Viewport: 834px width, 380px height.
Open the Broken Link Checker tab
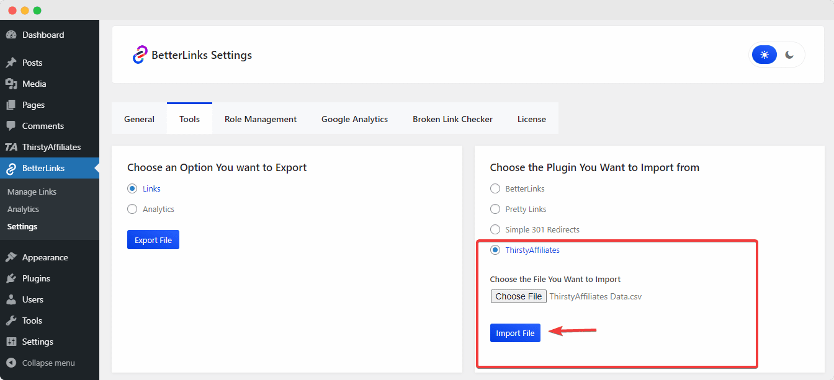452,118
